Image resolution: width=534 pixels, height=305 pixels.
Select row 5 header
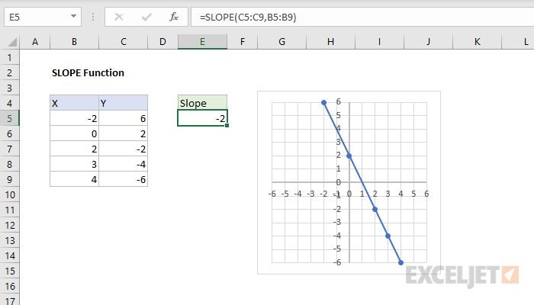coord(11,118)
